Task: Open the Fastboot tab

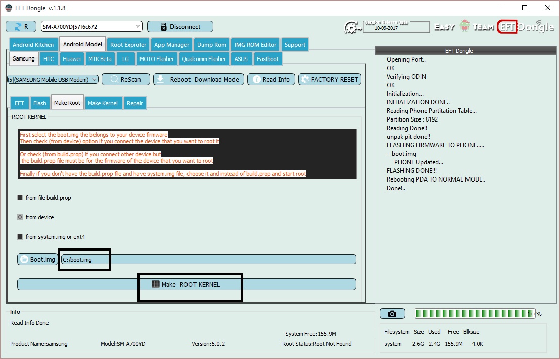Action: (x=267, y=59)
